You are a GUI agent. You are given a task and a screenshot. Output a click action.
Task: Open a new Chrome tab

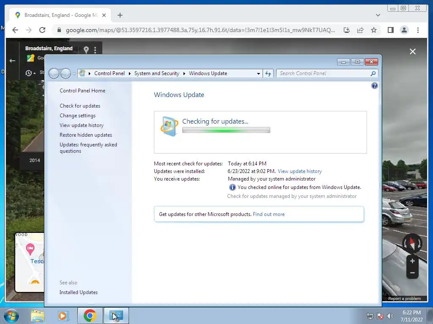[120, 15]
